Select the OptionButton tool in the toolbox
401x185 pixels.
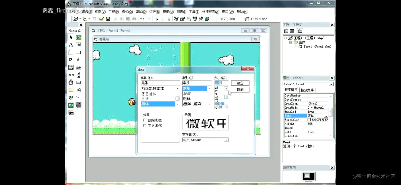pos(79,60)
